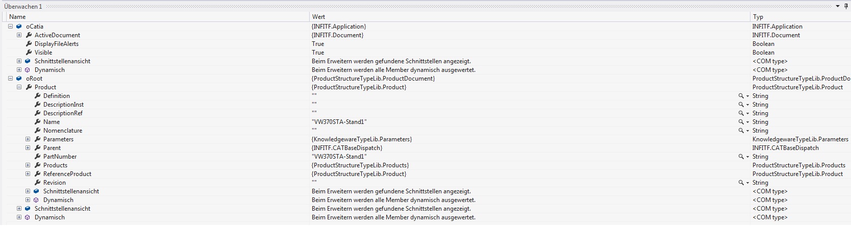
Task: Click the magnifier icon in the Revision row
Action: point(741,183)
